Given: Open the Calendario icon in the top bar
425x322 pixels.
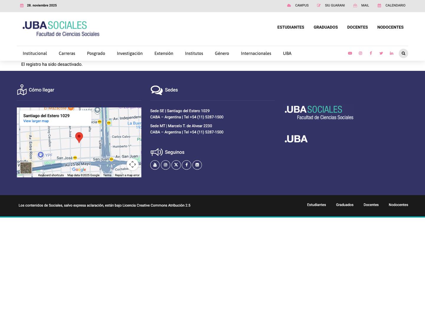Looking at the screenshot, I should pos(380,5).
